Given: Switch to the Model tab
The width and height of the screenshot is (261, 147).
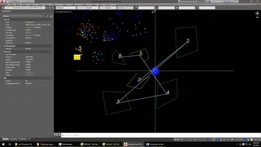Looking at the screenshot, I should pos(5,139).
